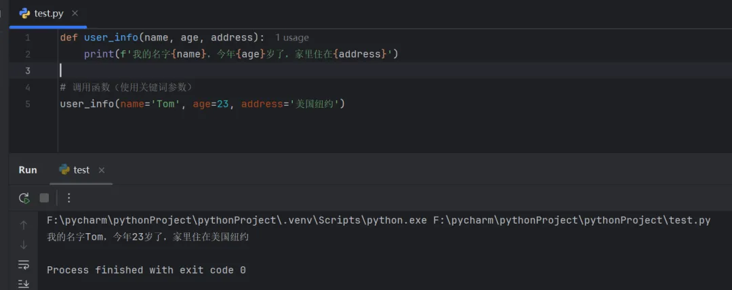Viewport: 732px width, 290px height.
Task: Place the cursor on the user_info function definition name
Action: click(111, 37)
